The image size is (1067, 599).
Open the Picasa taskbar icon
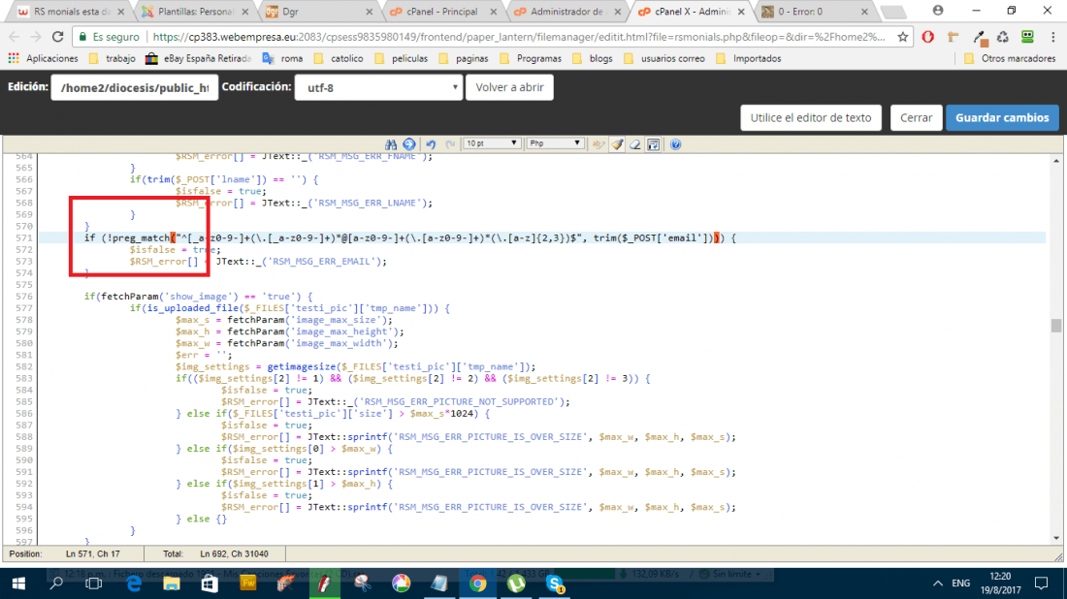tap(402, 583)
